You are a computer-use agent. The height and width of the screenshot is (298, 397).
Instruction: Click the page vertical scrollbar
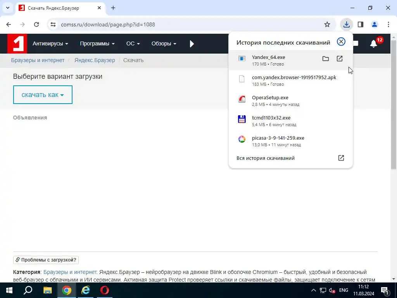click(x=394, y=104)
